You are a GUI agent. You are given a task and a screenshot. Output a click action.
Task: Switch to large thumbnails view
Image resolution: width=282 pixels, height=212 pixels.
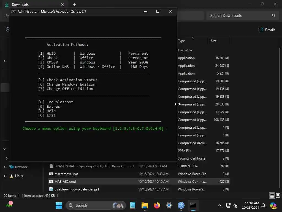pos(278,195)
